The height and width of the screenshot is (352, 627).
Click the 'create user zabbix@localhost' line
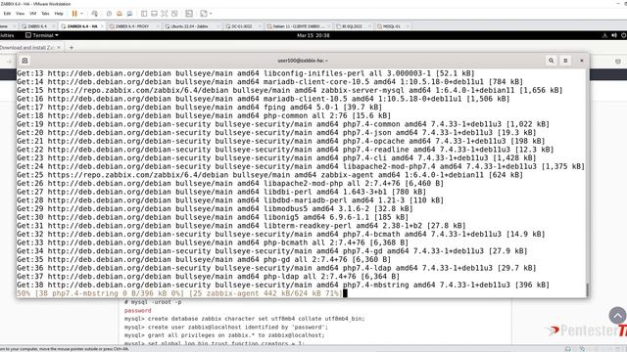point(226,328)
